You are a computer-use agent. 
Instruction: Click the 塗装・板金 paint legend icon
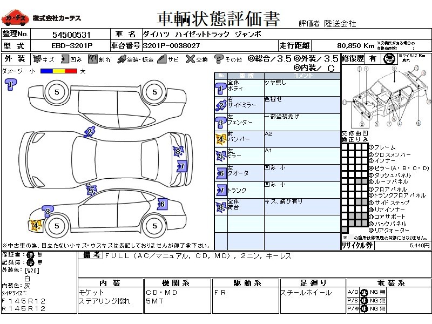(122, 59)
